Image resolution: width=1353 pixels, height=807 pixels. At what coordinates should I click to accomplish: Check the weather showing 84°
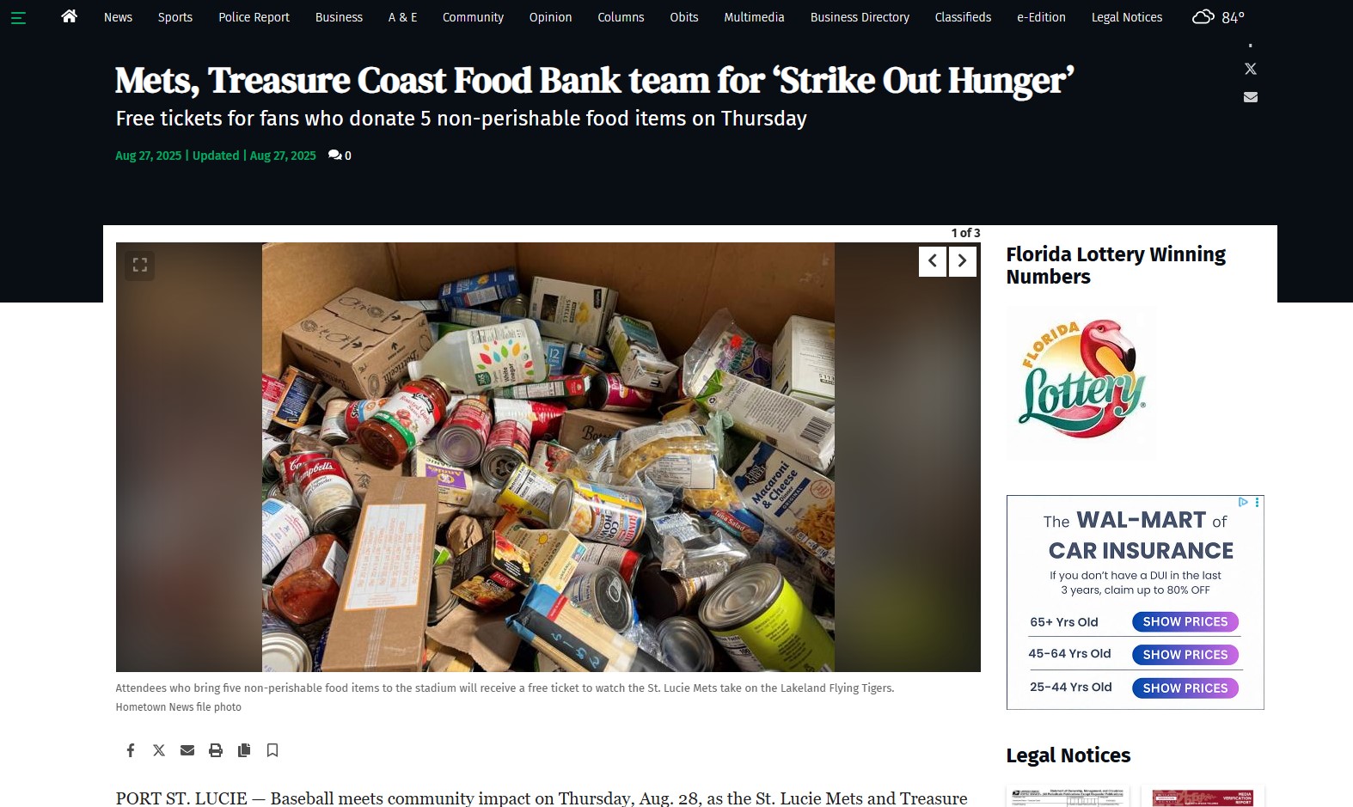click(1218, 17)
